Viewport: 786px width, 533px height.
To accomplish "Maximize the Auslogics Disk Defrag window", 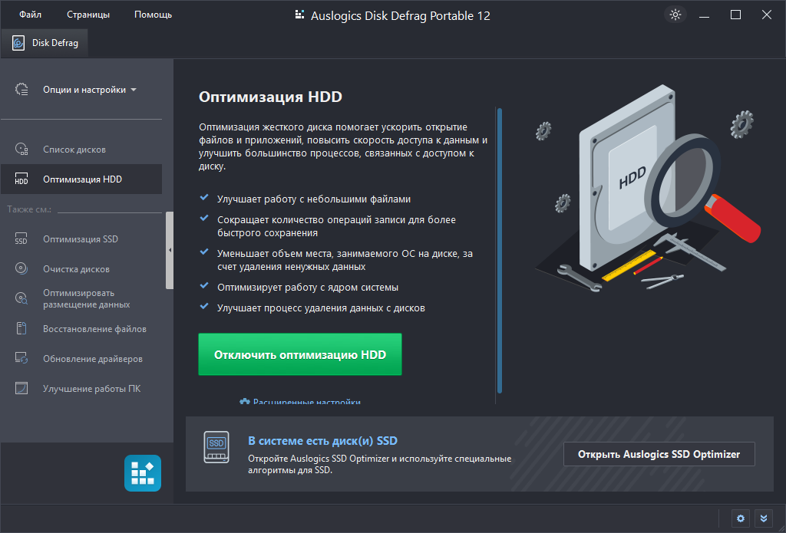I will coord(735,15).
